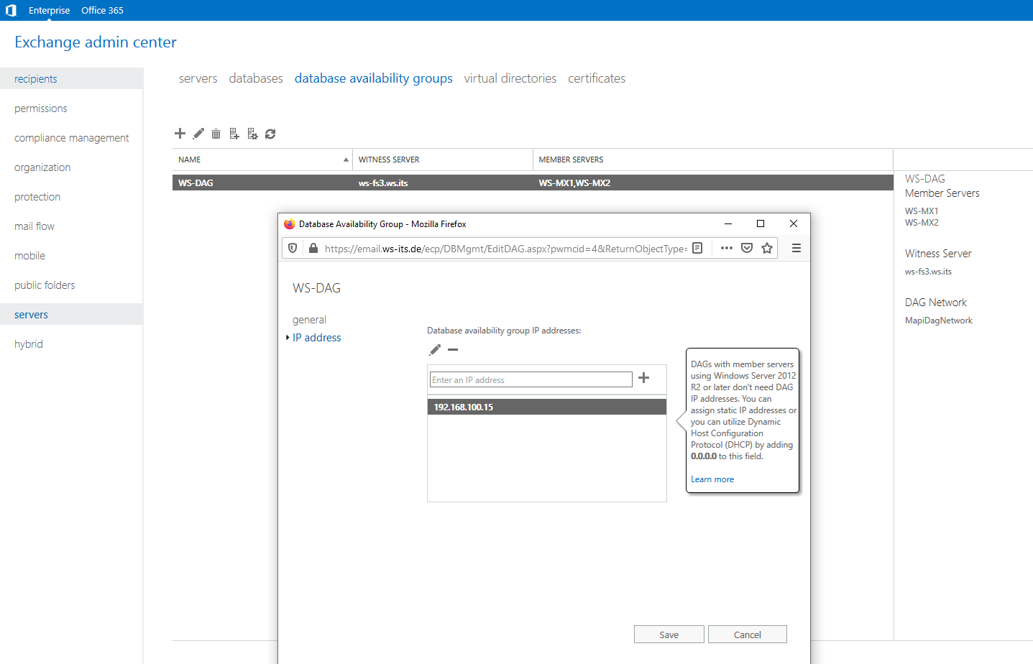This screenshot has height=664, width=1033.
Task: Edit the selected IP address in the dialog
Action: 435,350
